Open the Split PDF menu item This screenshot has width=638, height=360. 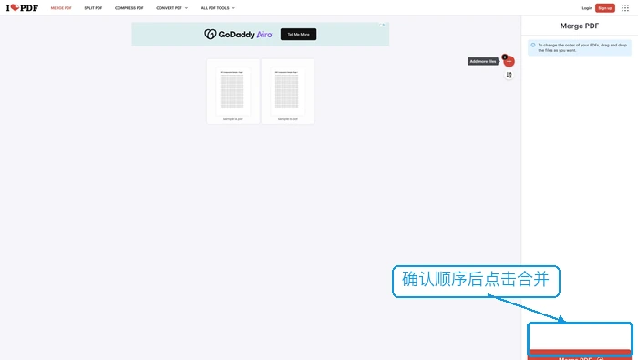click(93, 8)
